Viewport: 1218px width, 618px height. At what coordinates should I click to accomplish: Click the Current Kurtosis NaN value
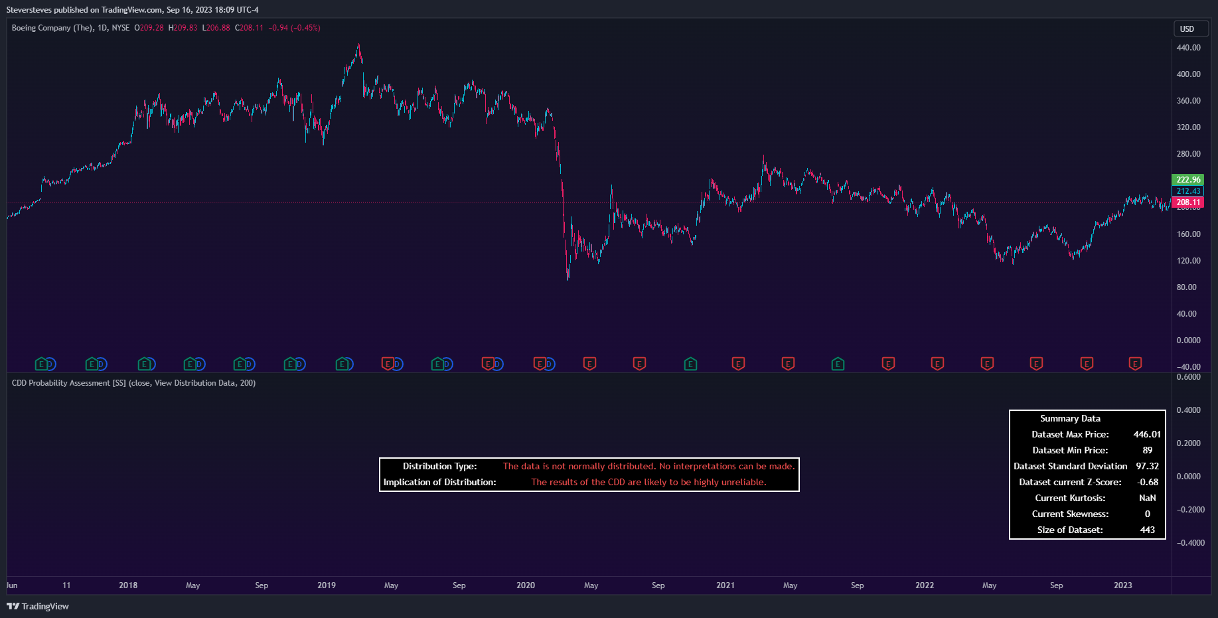pos(1147,499)
